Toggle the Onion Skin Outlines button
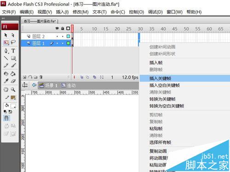 [x=87, y=77]
